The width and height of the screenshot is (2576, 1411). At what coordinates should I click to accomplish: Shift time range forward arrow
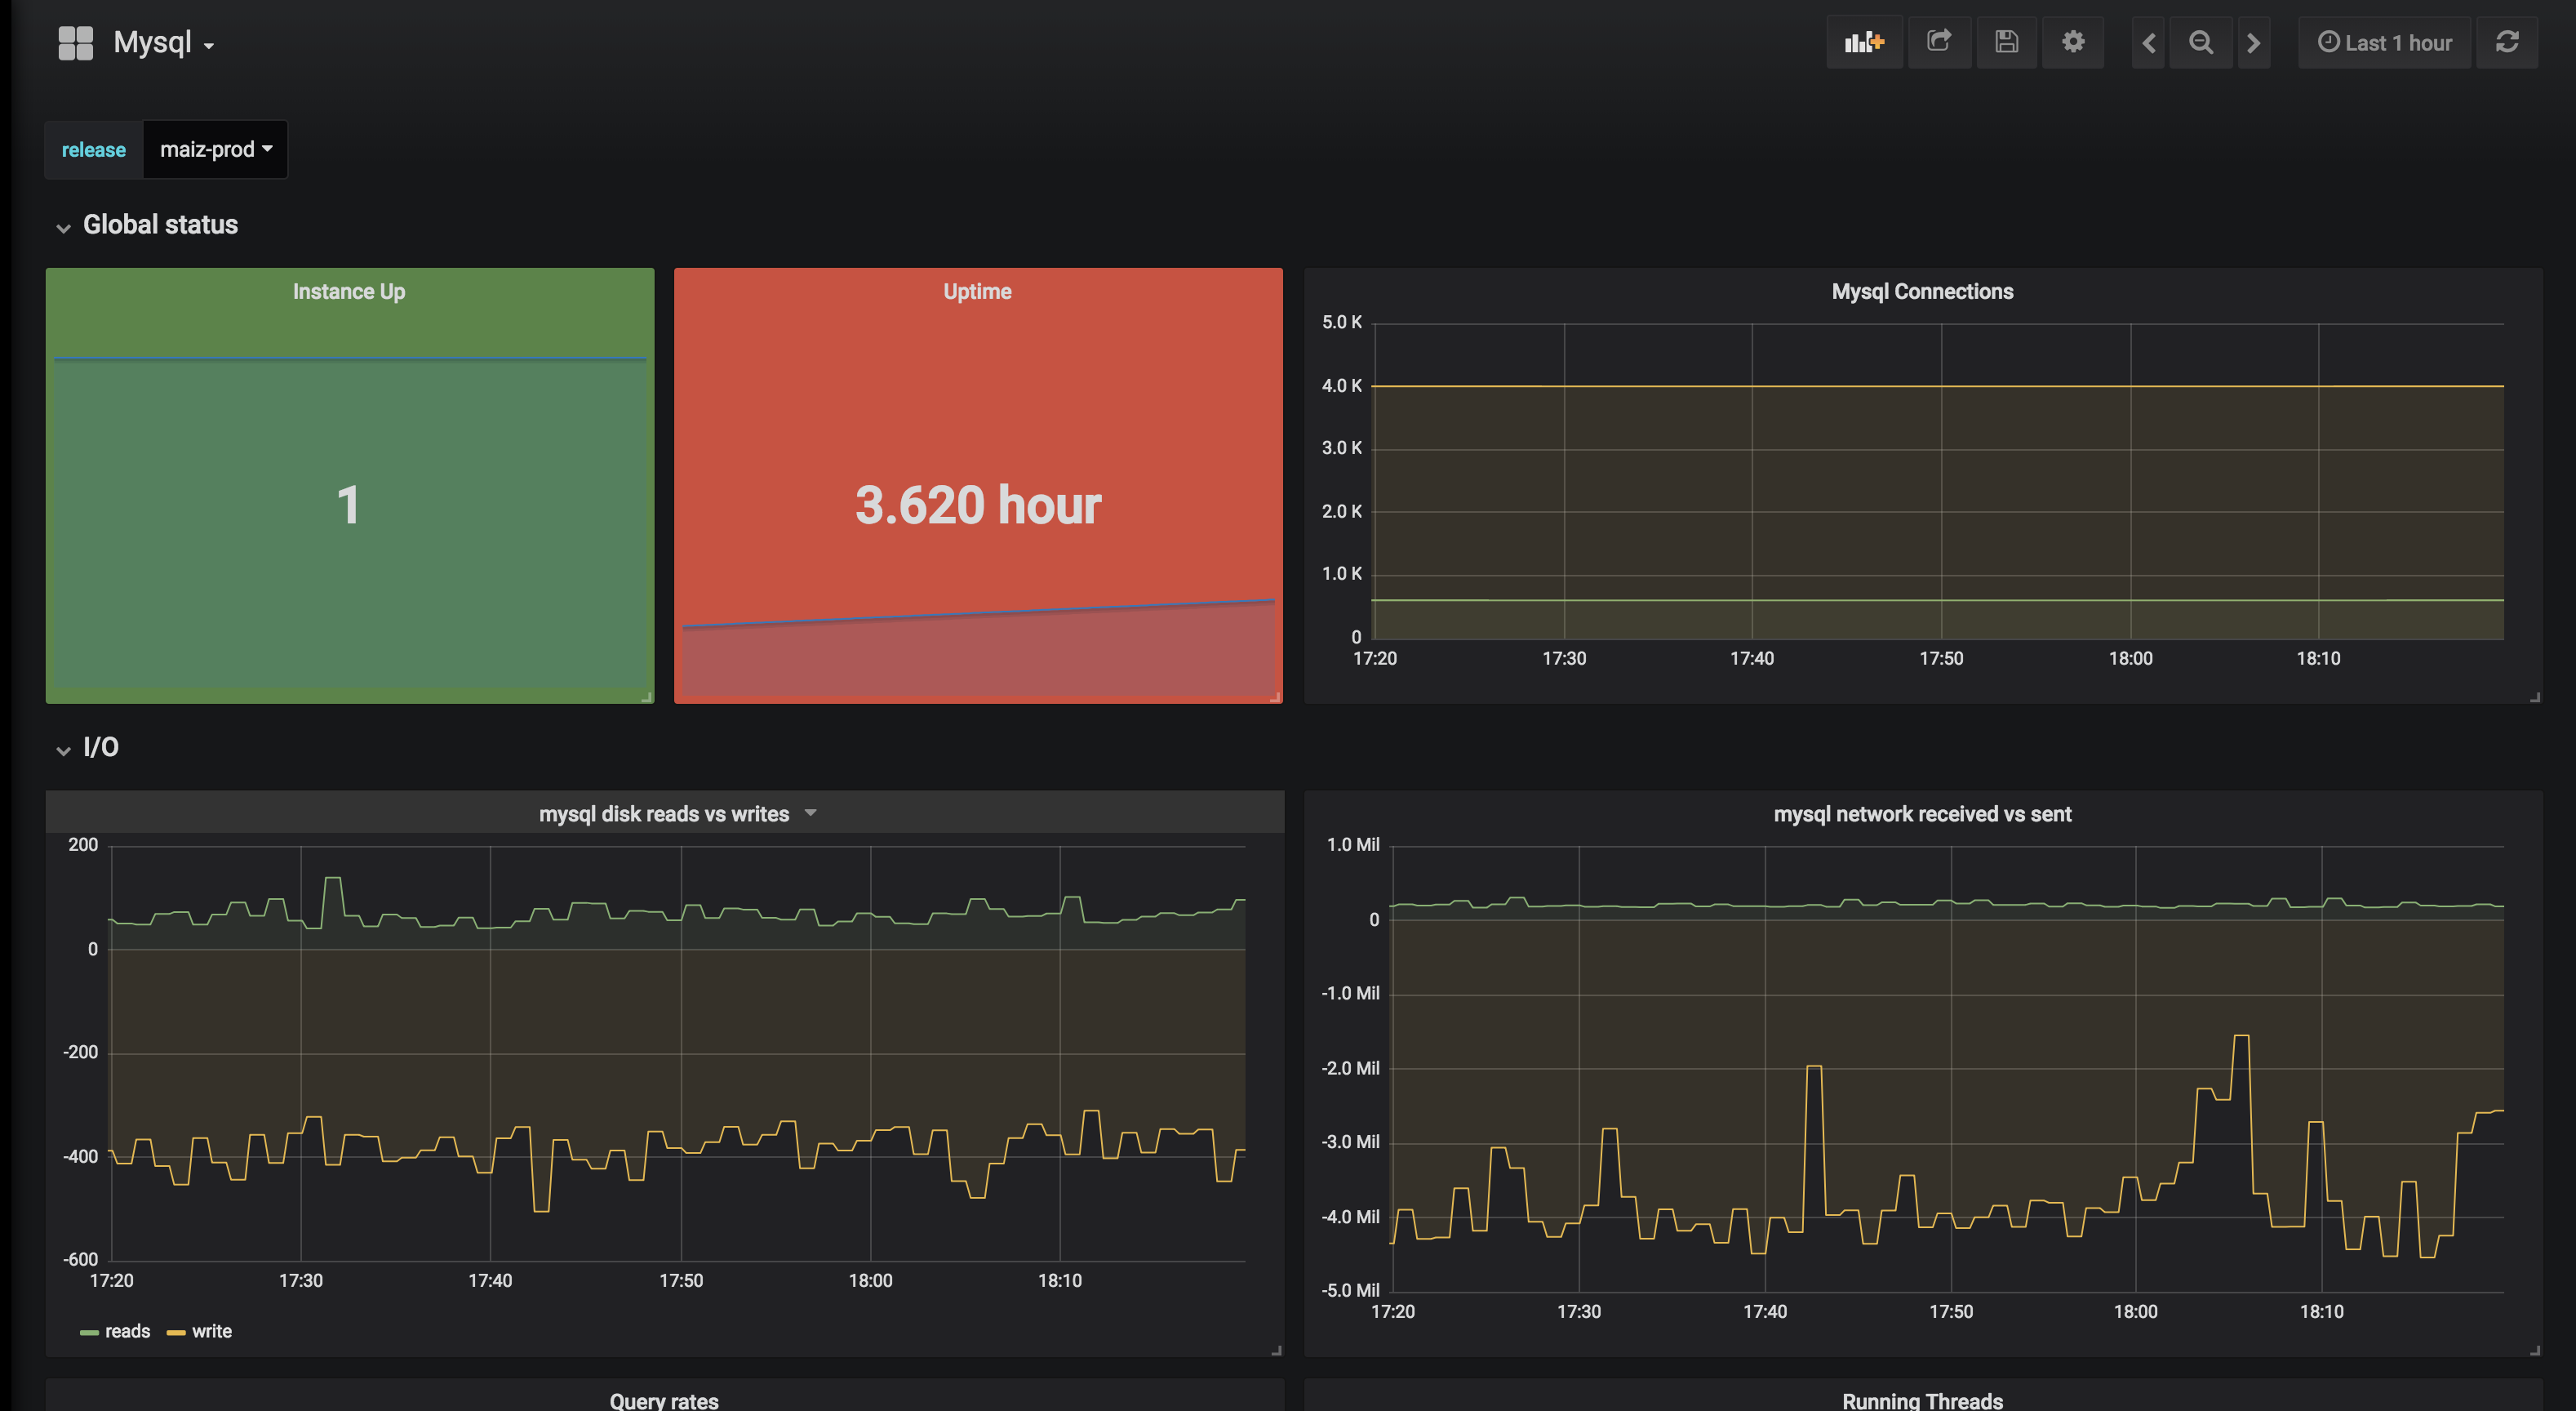[2254, 43]
